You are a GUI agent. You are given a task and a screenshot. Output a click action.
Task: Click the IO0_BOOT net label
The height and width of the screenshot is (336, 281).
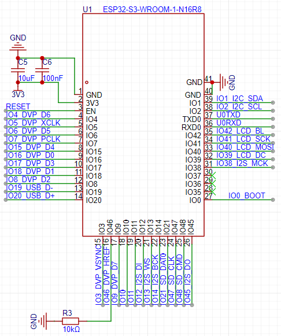(247, 195)
